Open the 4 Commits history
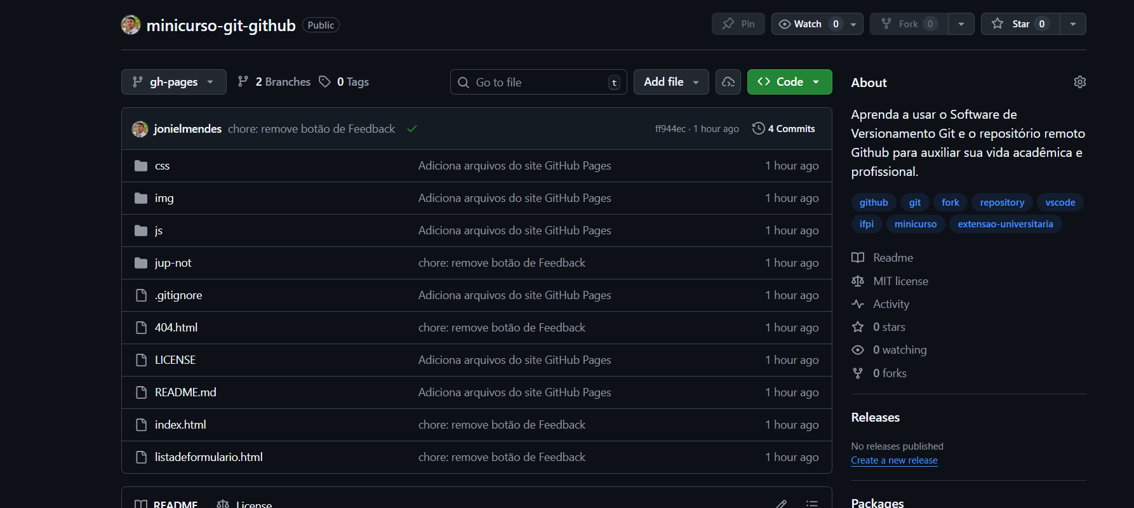 784,129
